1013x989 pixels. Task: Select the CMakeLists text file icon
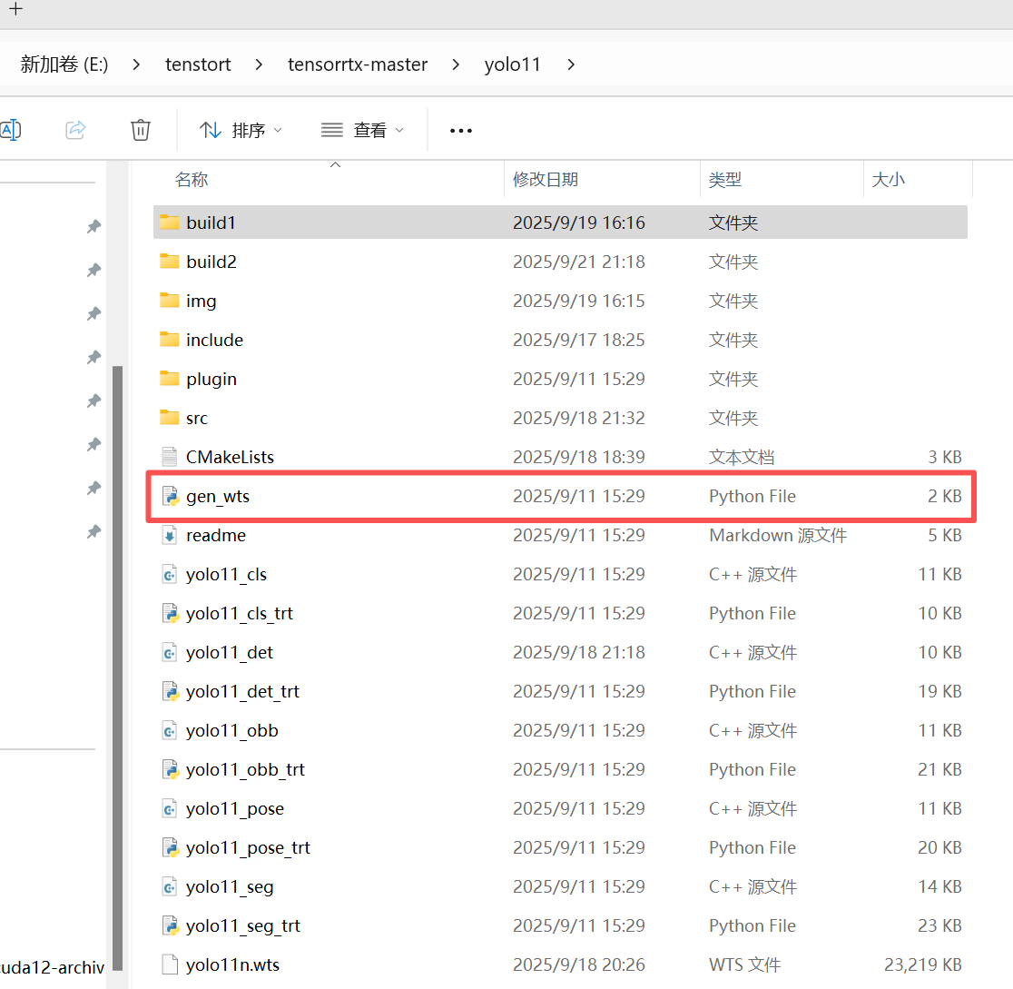pos(169,457)
